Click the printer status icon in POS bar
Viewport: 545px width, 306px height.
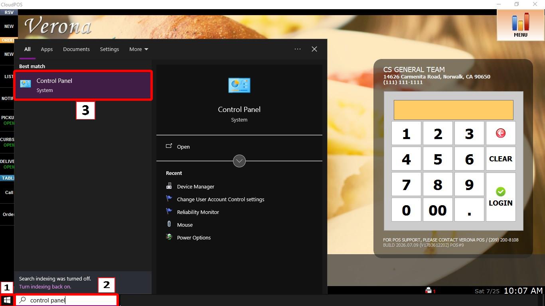click(428, 290)
